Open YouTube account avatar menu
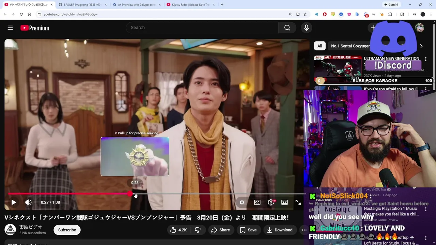This screenshot has height=245, width=436. coord(420,28)
